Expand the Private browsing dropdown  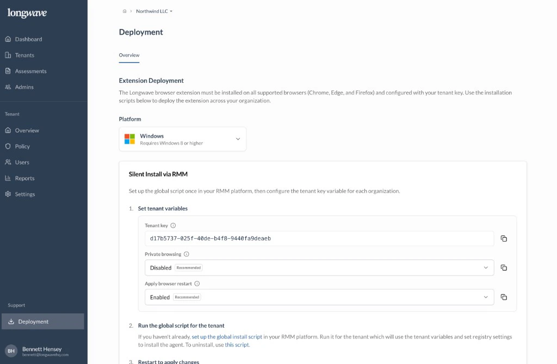487,267
